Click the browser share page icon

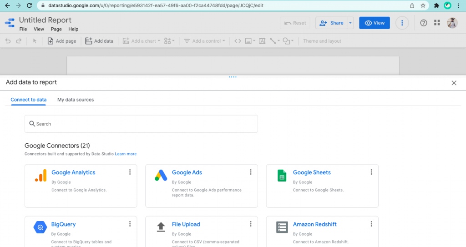[412, 5]
